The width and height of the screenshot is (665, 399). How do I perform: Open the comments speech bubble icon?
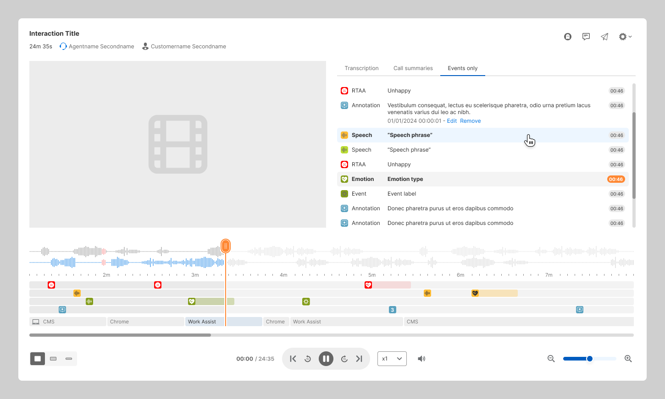click(586, 37)
